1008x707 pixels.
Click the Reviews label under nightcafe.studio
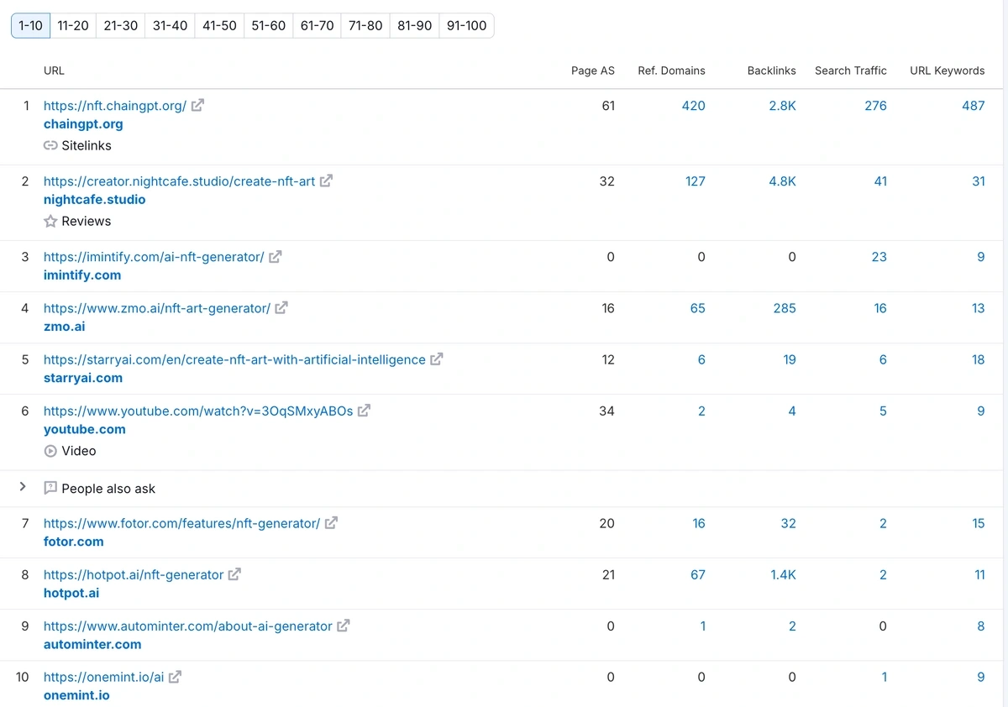tap(87, 222)
